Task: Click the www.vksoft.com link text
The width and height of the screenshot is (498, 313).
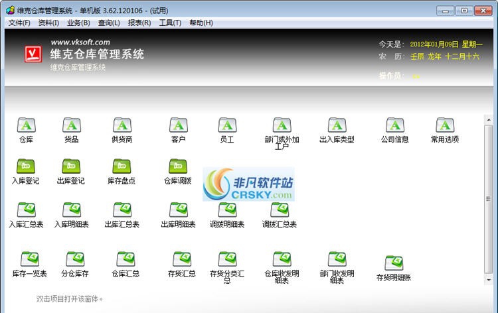Action: pyautogui.click(x=80, y=42)
